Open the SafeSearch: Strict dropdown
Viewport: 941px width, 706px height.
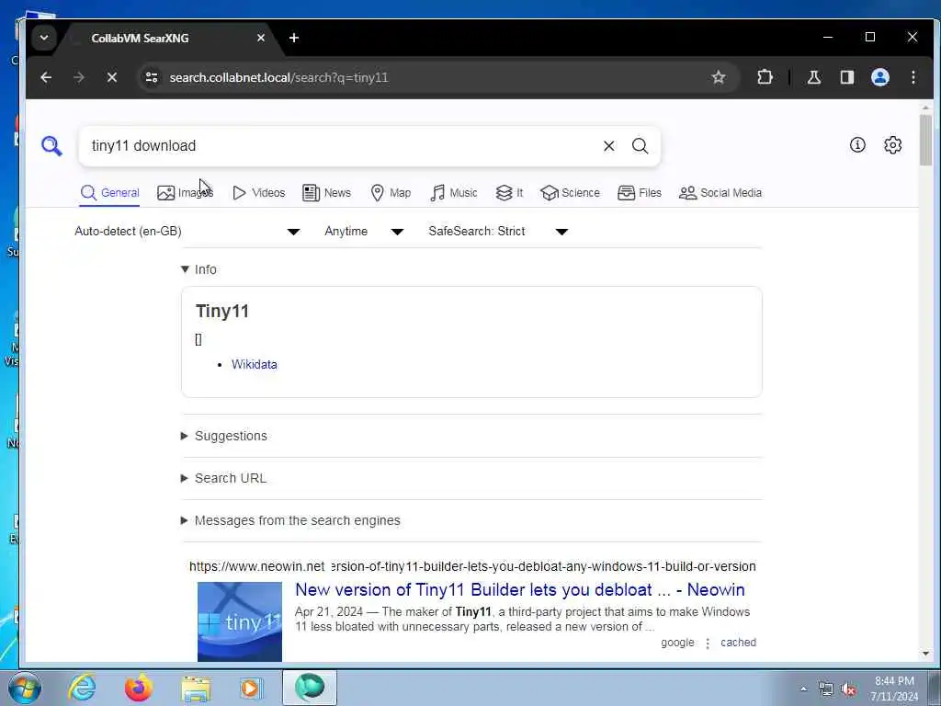pyautogui.click(x=497, y=231)
